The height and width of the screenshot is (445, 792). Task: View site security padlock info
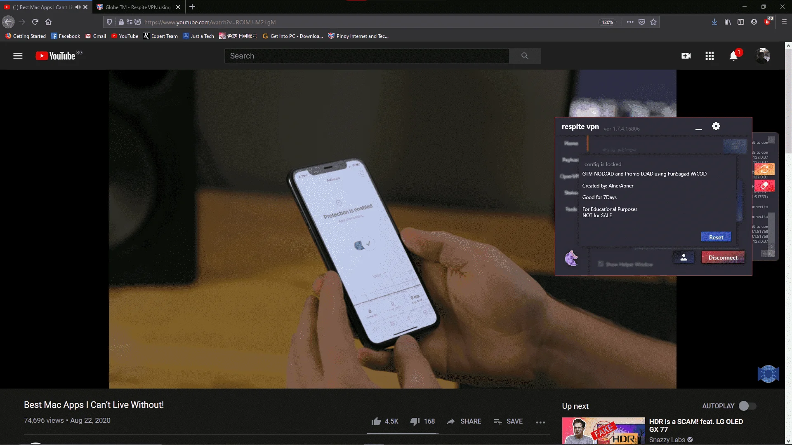click(x=121, y=22)
